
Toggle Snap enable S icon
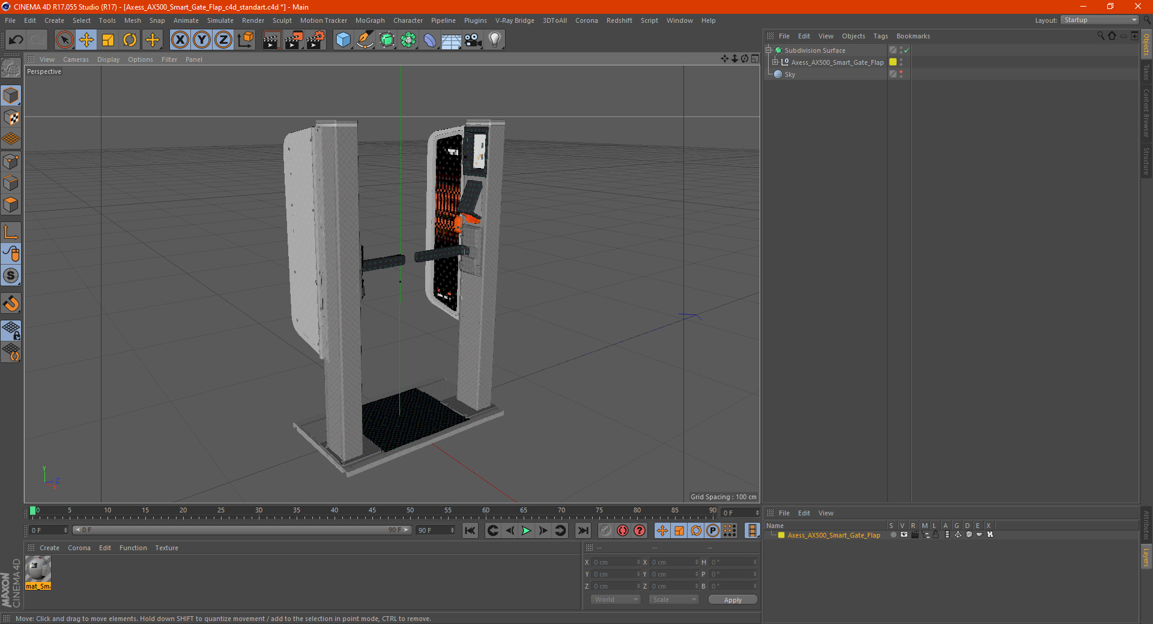click(11, 276)
